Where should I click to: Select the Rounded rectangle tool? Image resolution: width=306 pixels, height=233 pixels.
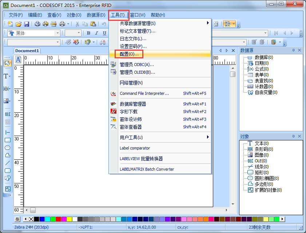coord(8,171)
